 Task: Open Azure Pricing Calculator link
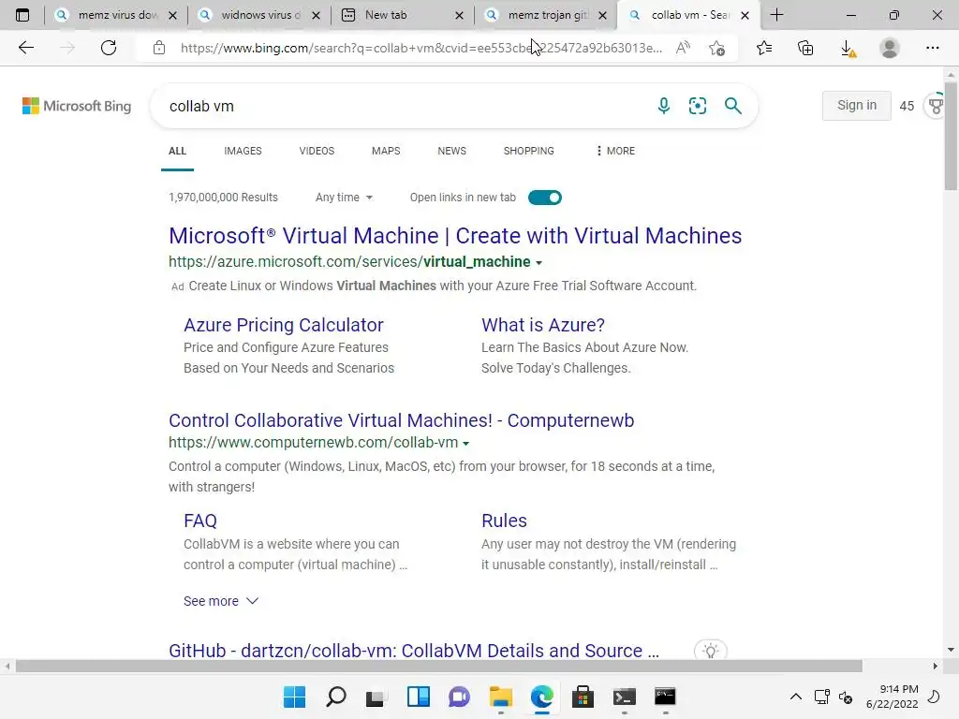click(284, 325)
